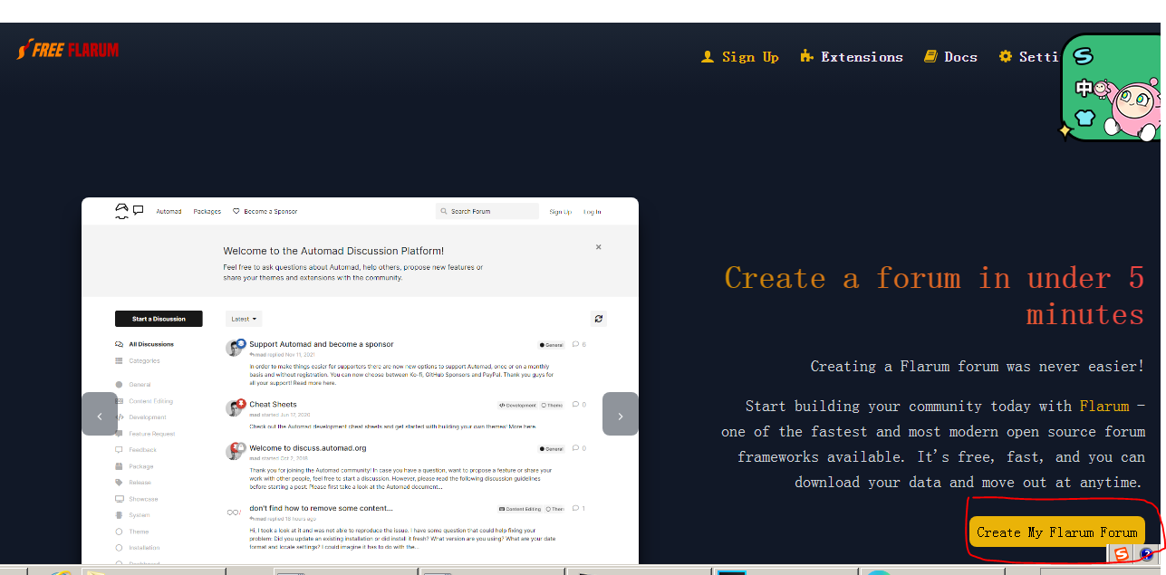Open the Settings menu in navbar

1029,57
